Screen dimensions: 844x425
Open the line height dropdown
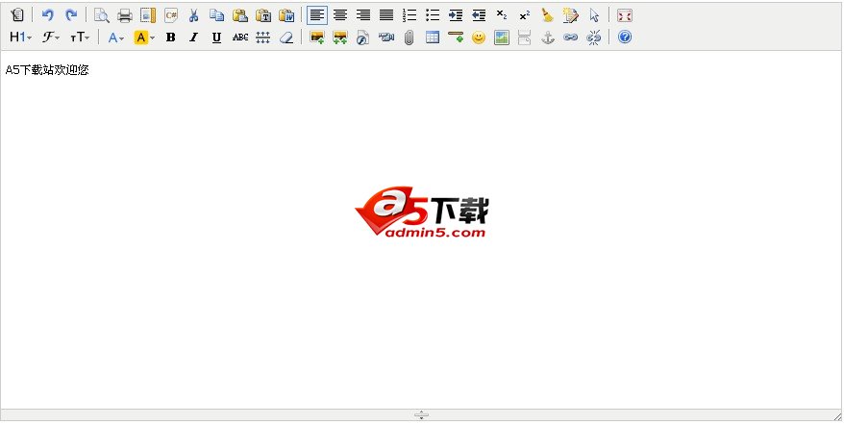coord(262,37)
